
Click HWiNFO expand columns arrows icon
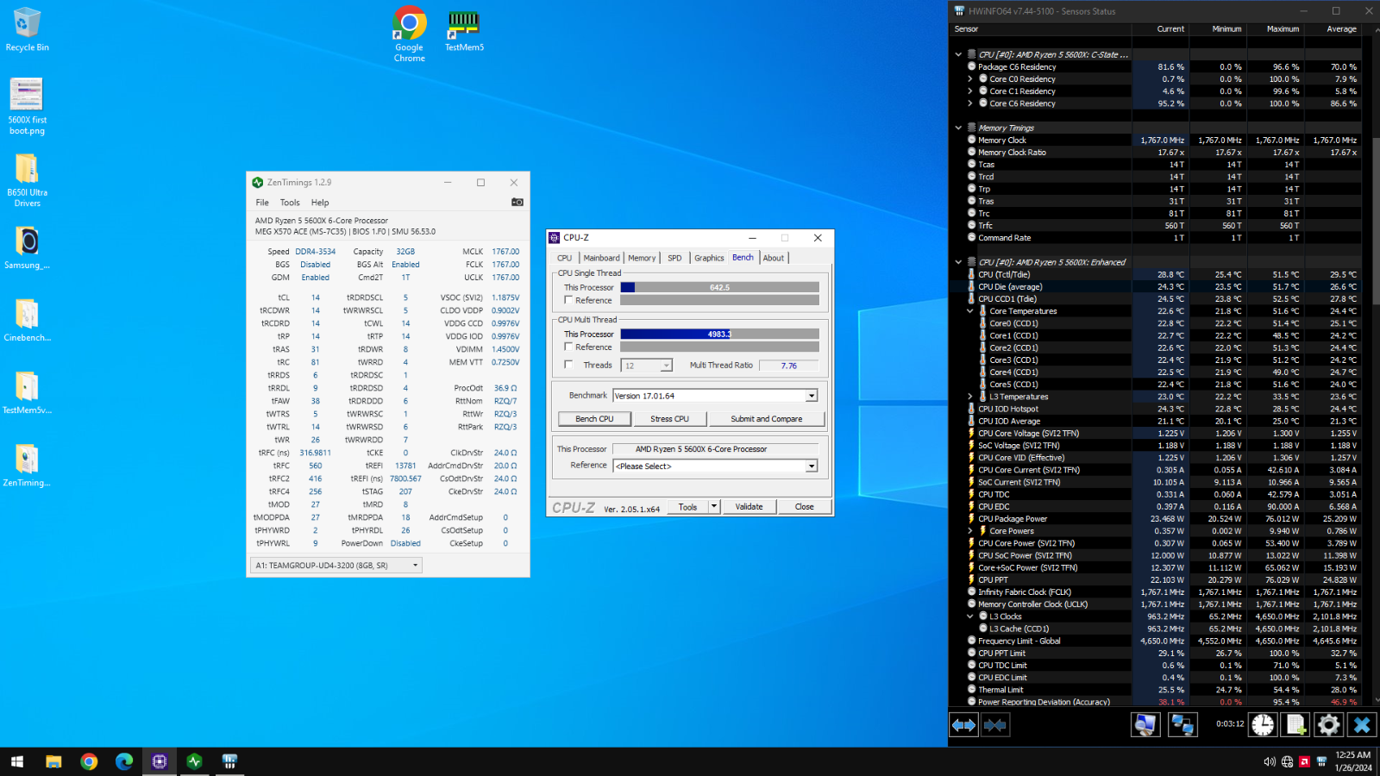(x=963, y=725)
